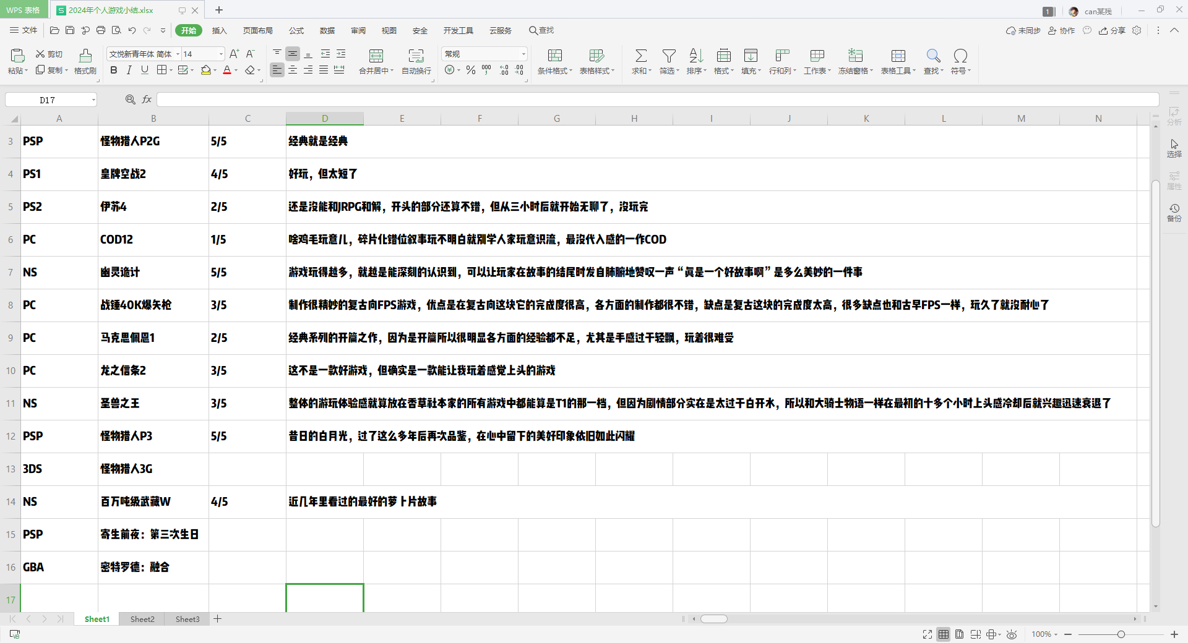Viewport: 1188px width, 643px height.
Task: Open the File (文件) menu
Action: click(x=24, y=30)
